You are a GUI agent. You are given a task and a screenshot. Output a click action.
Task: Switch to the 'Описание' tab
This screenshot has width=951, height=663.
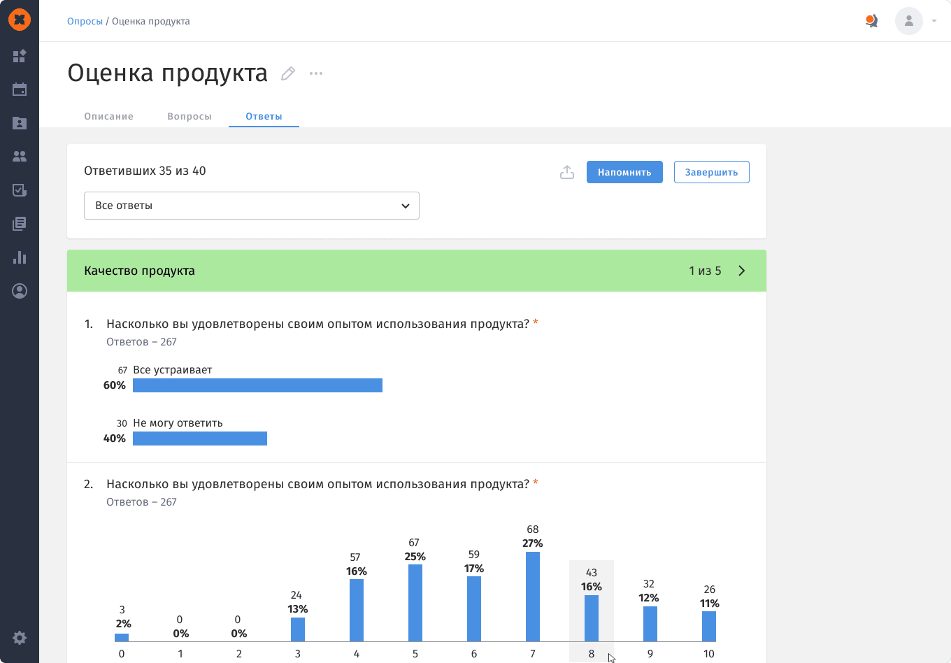click(108, 116)
